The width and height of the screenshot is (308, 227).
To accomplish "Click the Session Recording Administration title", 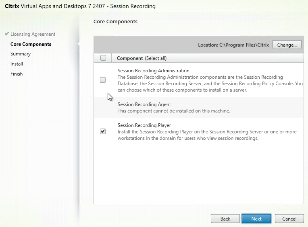I will tap(154, 70).
